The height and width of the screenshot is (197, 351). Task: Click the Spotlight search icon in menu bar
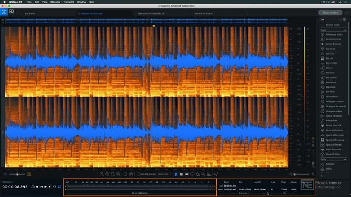(x=340, y=2)
